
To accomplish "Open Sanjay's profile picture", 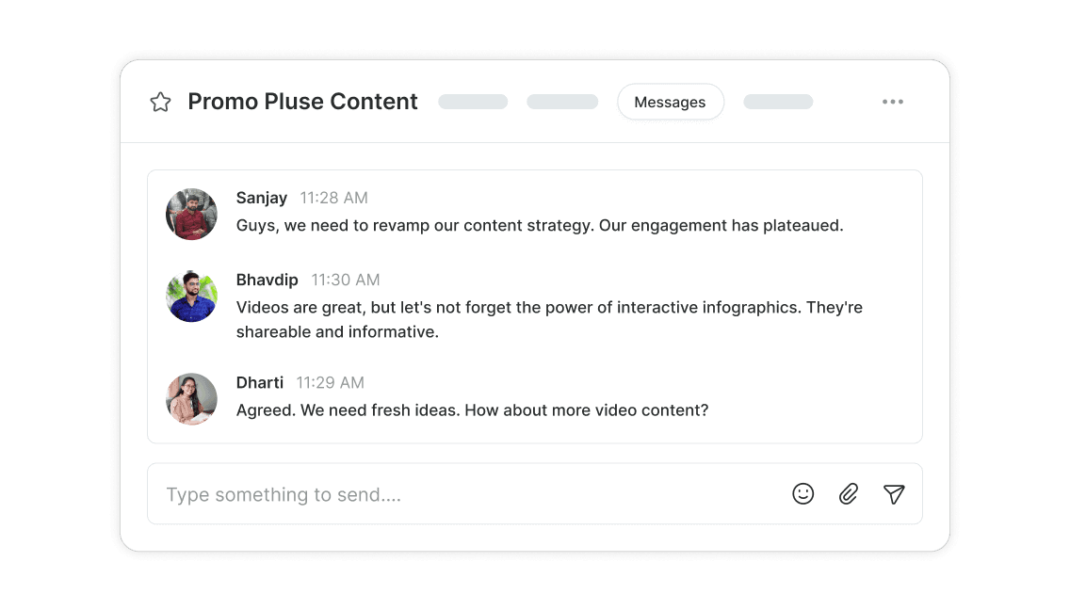I will pos(192,215).
